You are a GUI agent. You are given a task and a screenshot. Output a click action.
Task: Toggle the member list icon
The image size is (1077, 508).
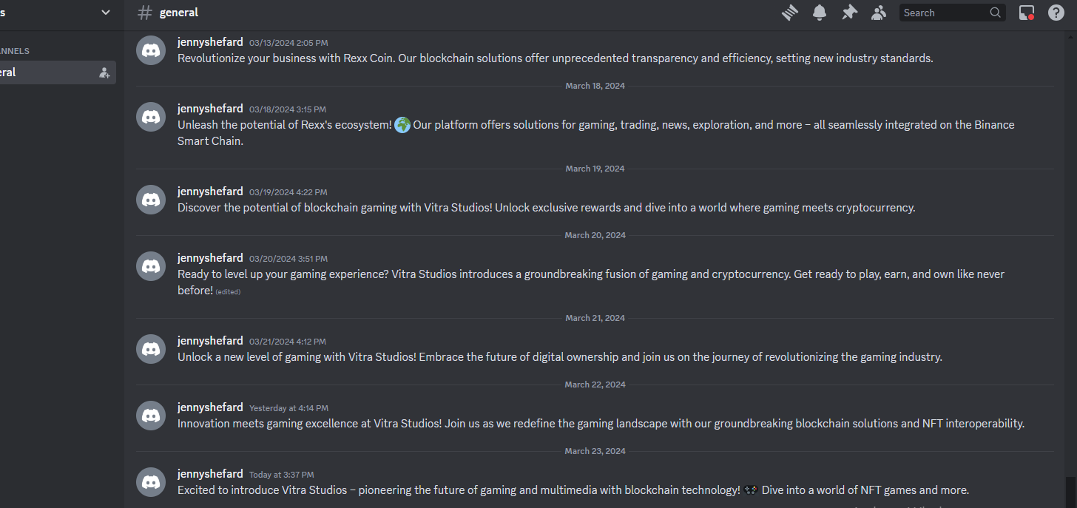[879, 13]
